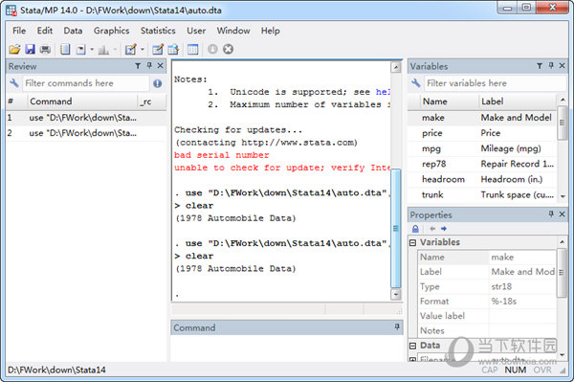The image size is (574, 382).
Task: Open the Help menu
Action: tap(270, 31)
